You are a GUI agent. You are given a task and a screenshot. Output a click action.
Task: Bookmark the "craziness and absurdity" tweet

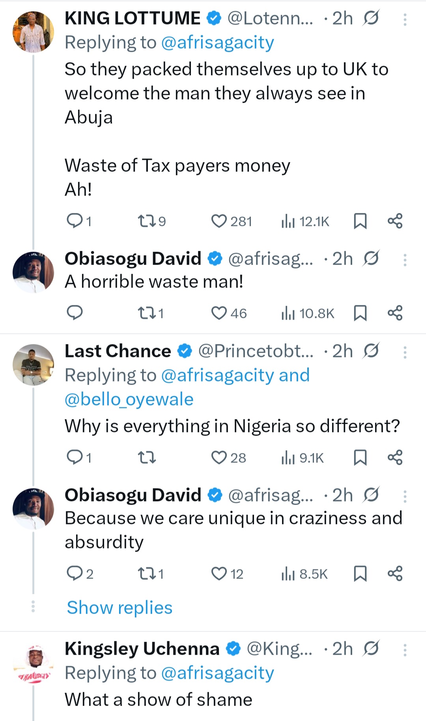coord(360,574)
